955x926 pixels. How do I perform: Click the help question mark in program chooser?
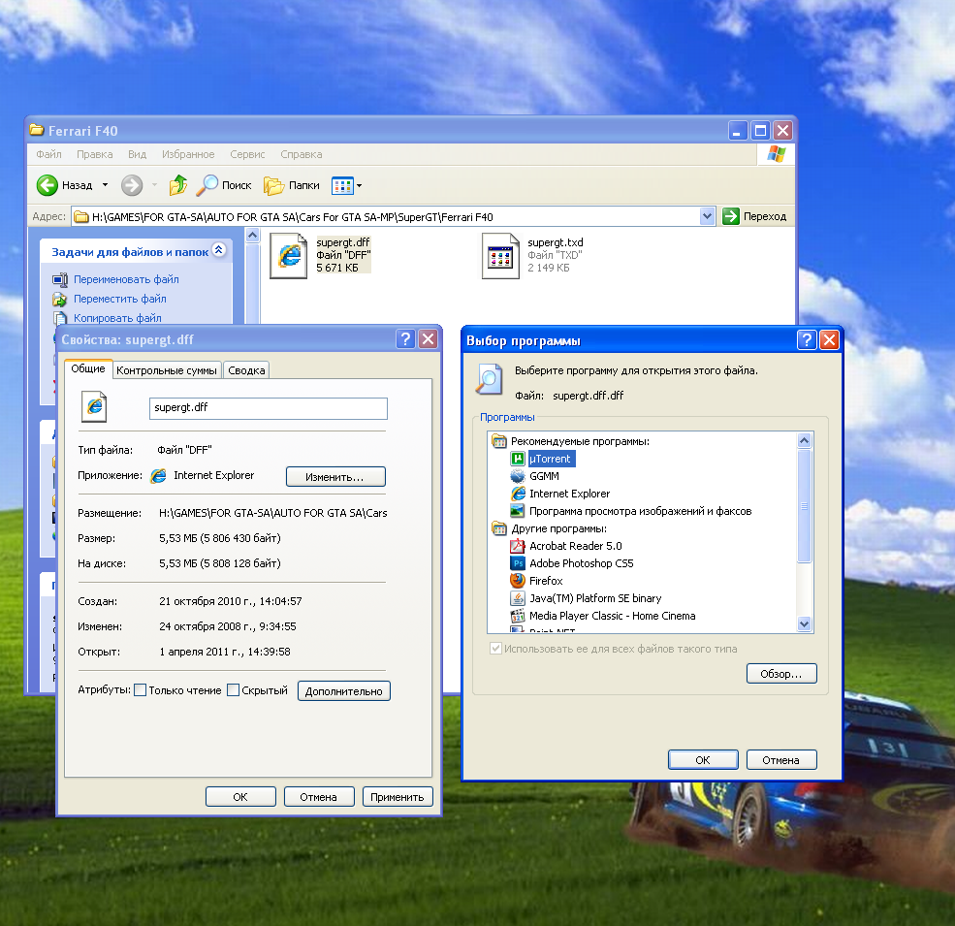807,339
